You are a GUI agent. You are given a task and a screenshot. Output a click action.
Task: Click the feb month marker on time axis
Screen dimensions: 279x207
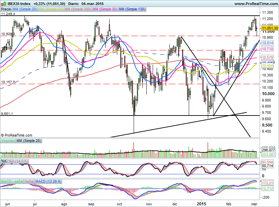(229, 204)
